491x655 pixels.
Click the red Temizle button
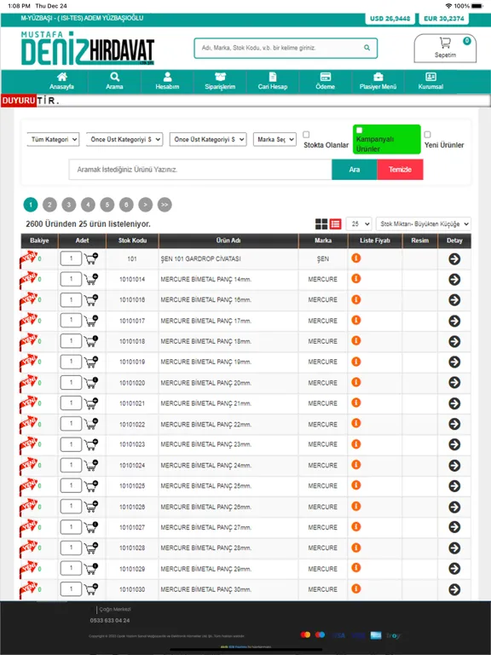pyautogui.click(x=400, y=170)
